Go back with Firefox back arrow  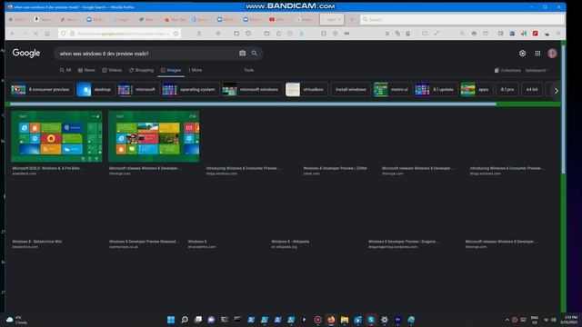(x=13, y=34)
